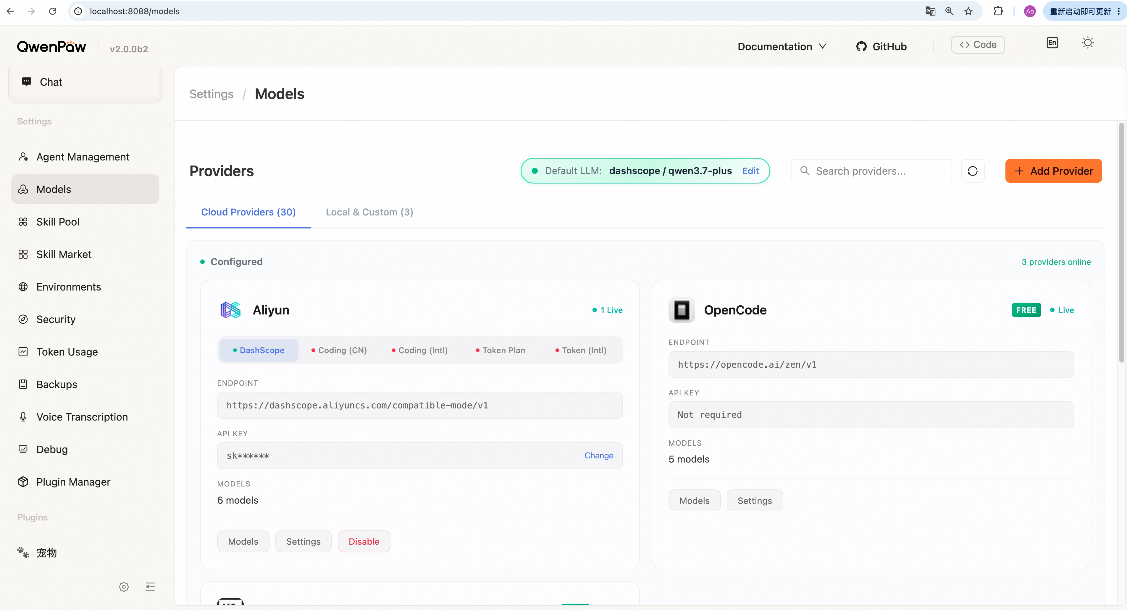The image size is (1127, 610).
Task: Toggle light/dark theme sun icon
Action: tap(1088, 43)
